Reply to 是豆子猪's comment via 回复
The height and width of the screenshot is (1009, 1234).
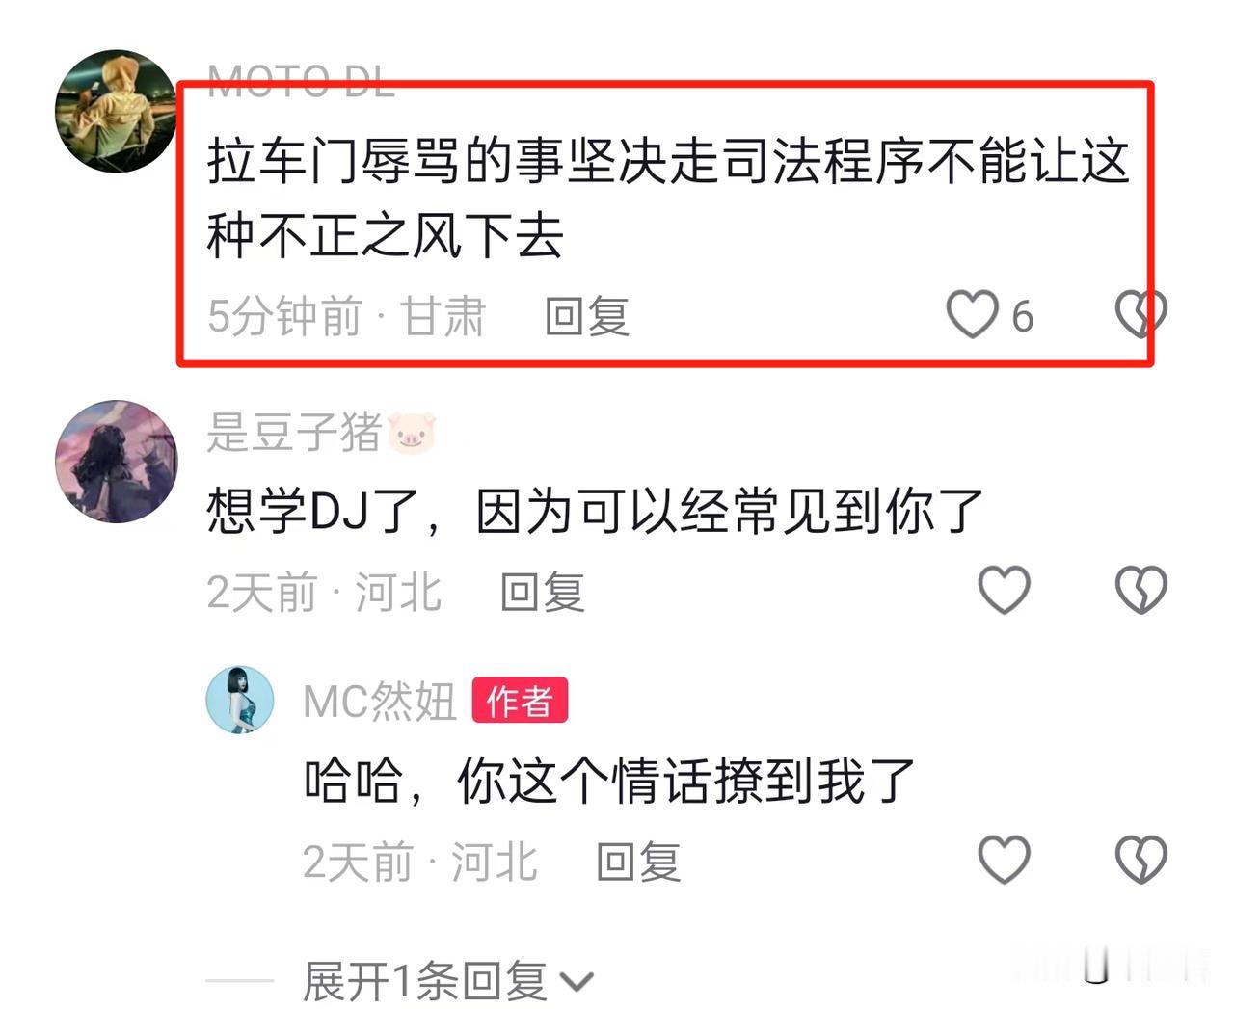543,592
